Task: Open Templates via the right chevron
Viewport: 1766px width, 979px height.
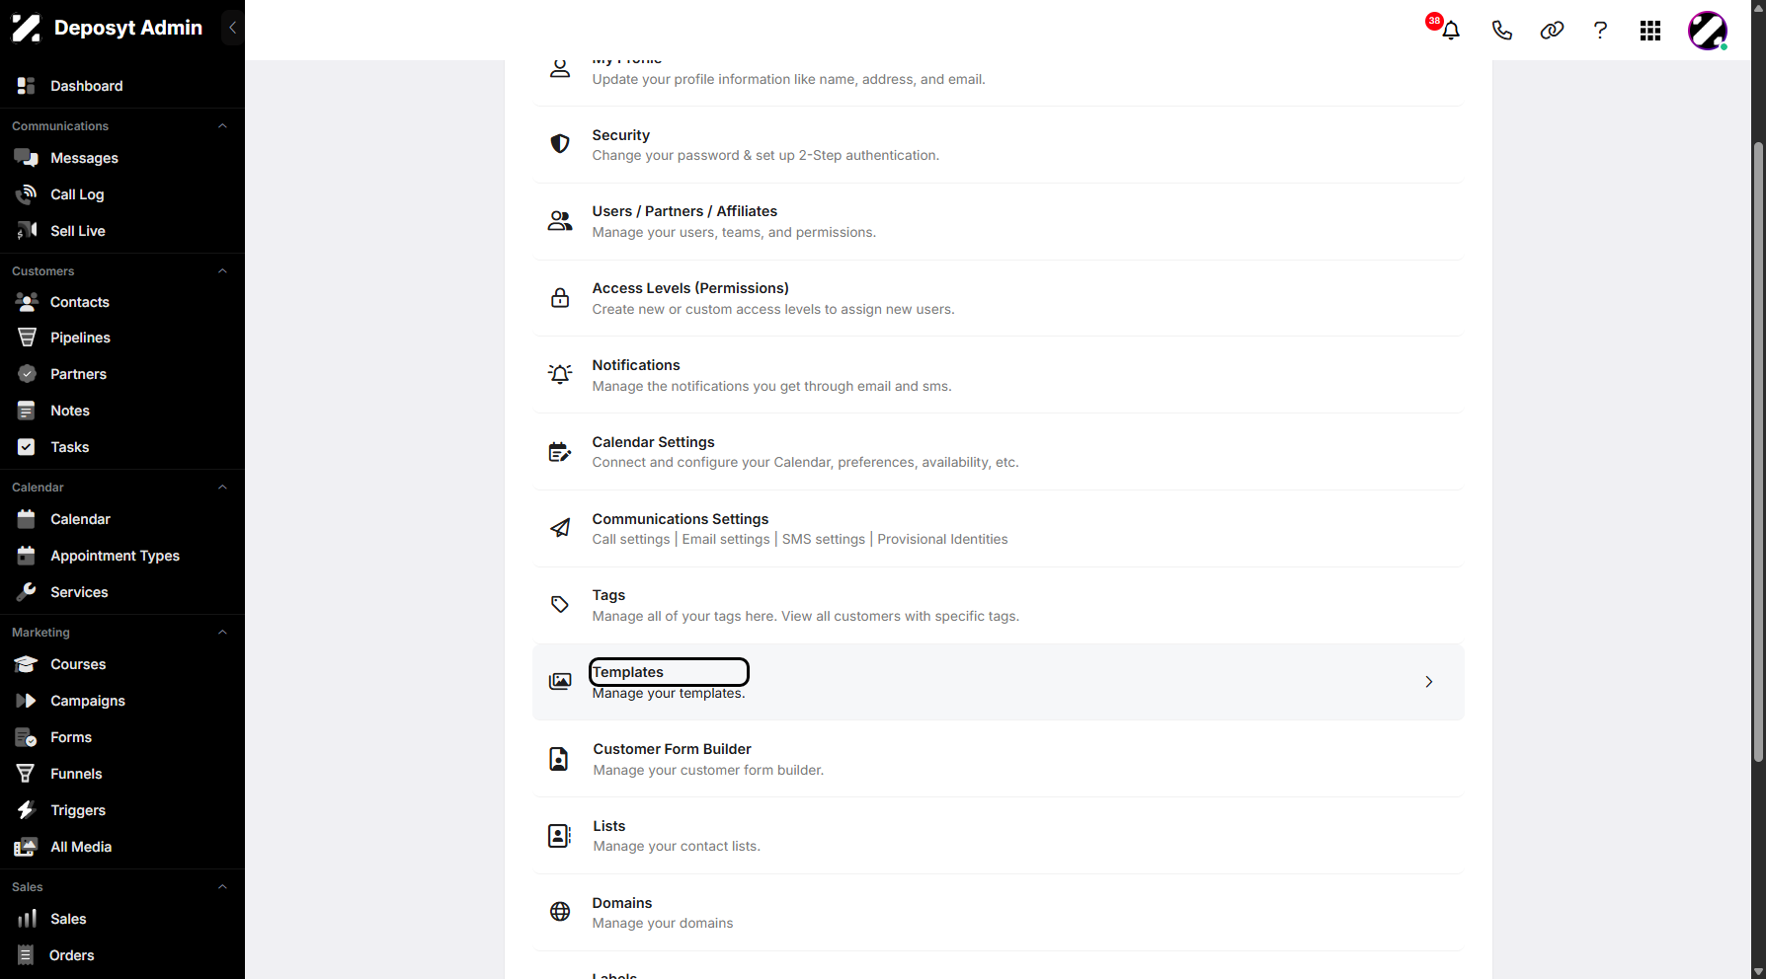Action: 1429,682
